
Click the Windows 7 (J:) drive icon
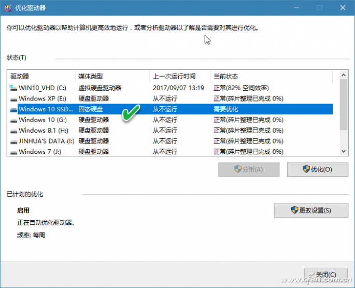click(13, 152)
